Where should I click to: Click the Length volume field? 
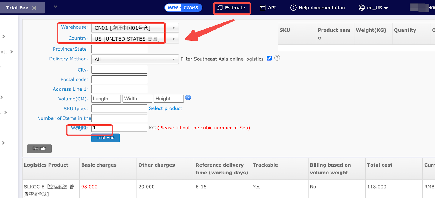(106, 99)
